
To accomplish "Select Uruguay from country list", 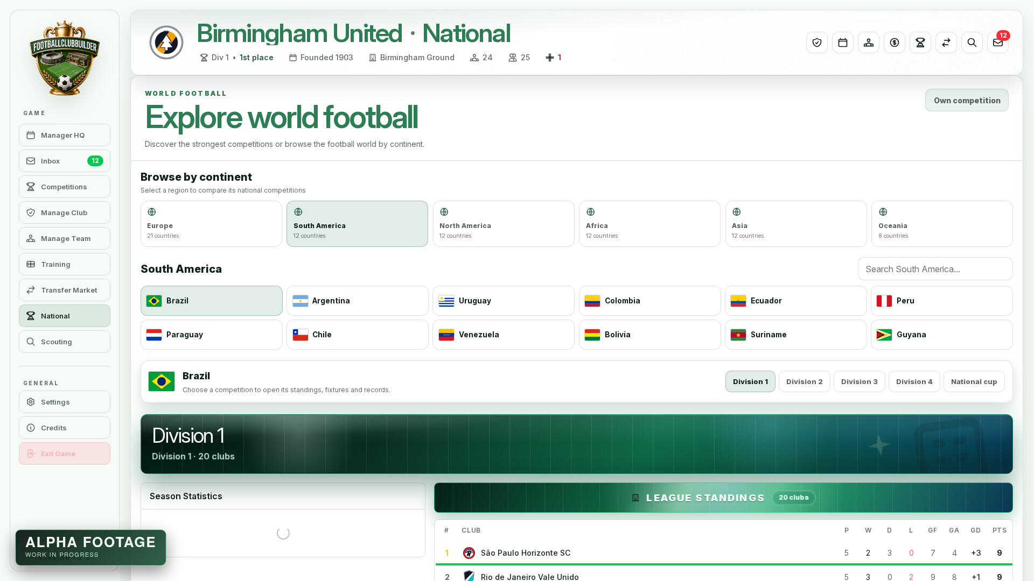I will [504, 301].
